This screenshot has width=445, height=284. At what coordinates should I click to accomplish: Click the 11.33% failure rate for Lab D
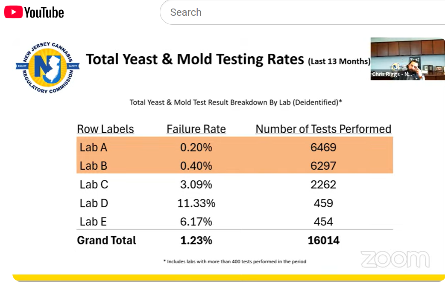coord(196,203)
